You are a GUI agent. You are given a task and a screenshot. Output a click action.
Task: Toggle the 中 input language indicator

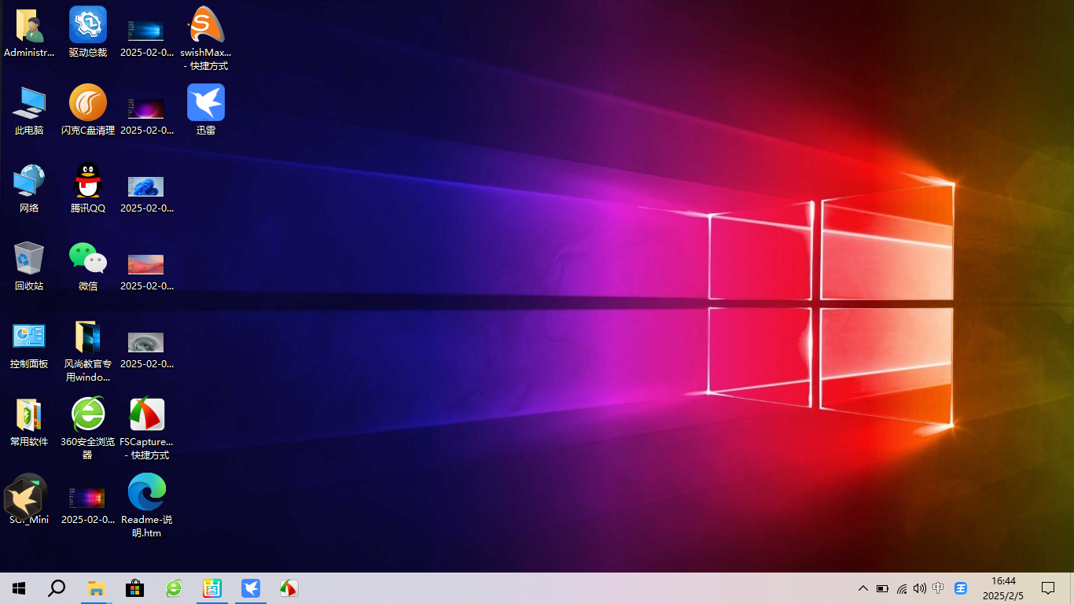click(938, 588)
